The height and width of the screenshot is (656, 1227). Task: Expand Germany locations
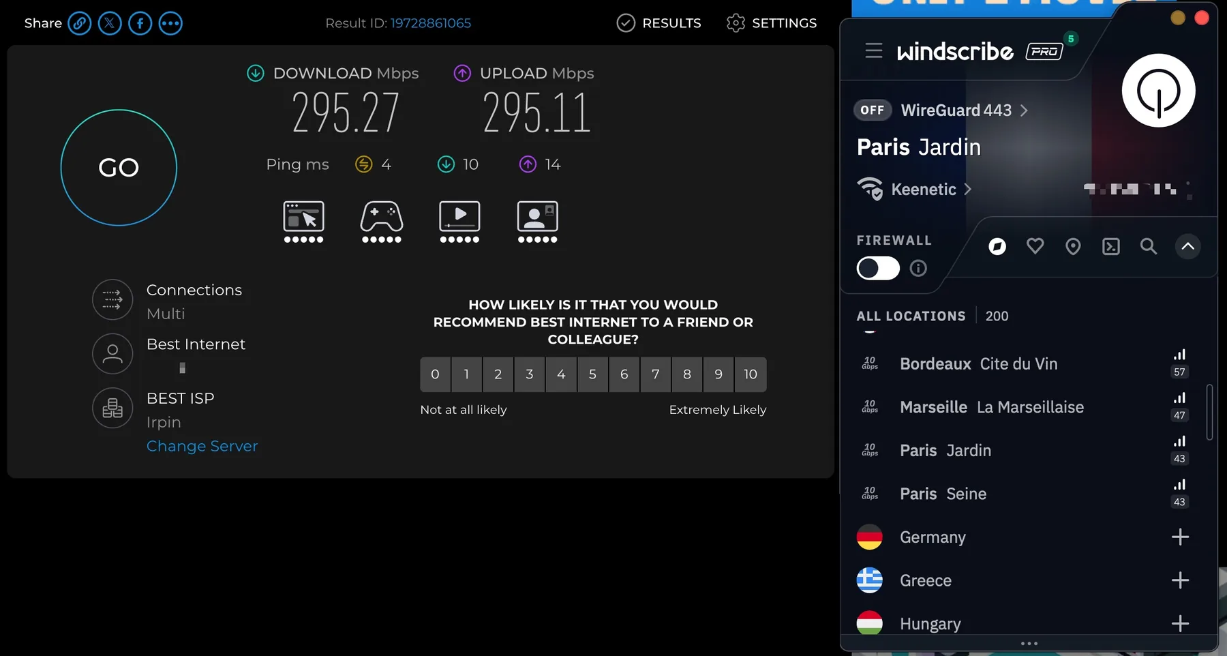pos(1180,537)
